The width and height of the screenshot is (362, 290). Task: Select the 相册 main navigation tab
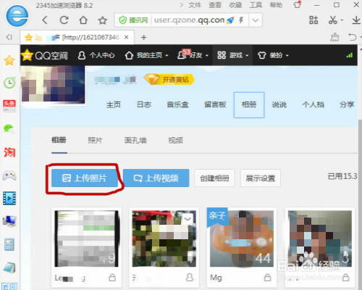coord(249,104)
